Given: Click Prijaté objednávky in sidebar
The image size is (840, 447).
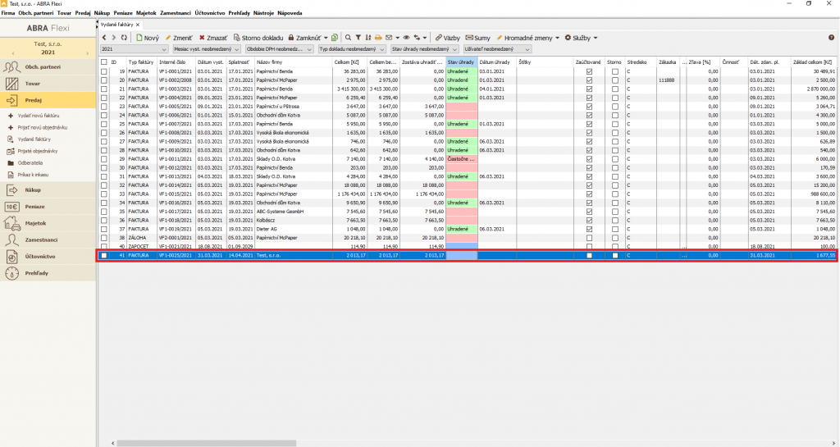Looking at the screenshot, I should [37, 151].
